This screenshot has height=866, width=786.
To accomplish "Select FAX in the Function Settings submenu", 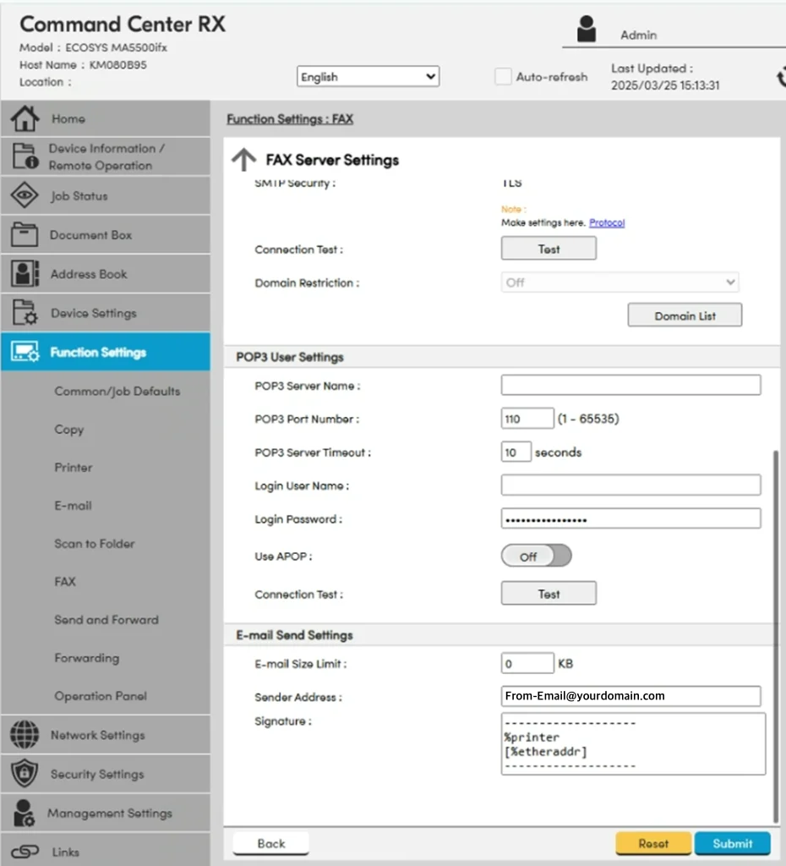I will (x=65, y=582).
